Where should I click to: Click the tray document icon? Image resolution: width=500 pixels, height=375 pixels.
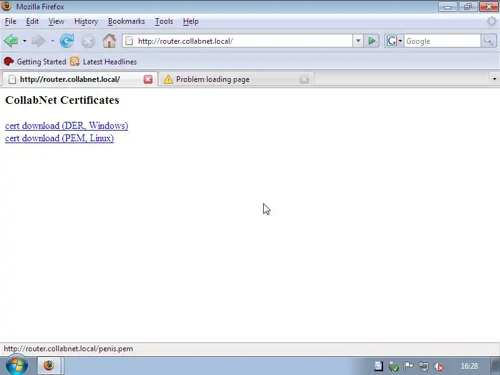click(379, 366)
